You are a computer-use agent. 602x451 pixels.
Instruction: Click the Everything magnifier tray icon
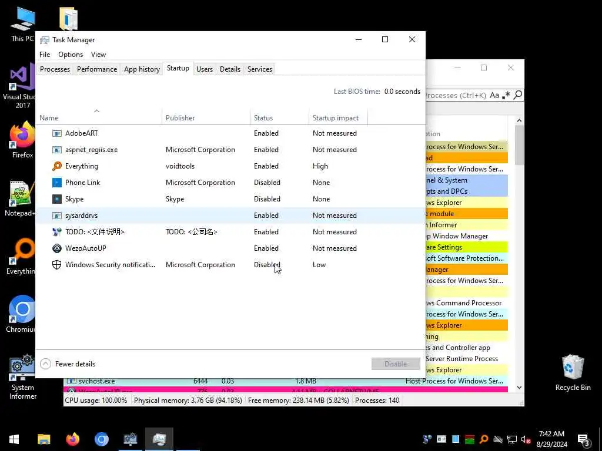click(x=484, y=439)
